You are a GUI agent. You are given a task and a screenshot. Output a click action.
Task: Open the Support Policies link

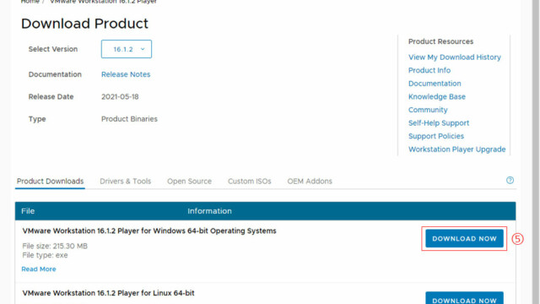pos(436,136)
